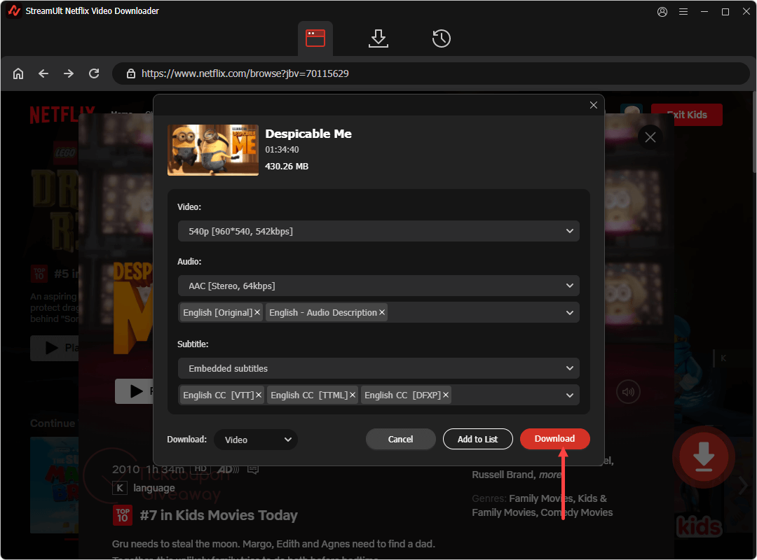Click the Despicable Me title text
Image resolution: width=757 pixels, height=560 pixels.
pyautogui.click(x=308, y=134)
